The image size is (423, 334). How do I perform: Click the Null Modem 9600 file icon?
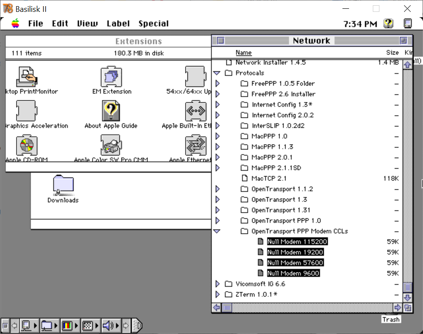[x=260, y=273]
